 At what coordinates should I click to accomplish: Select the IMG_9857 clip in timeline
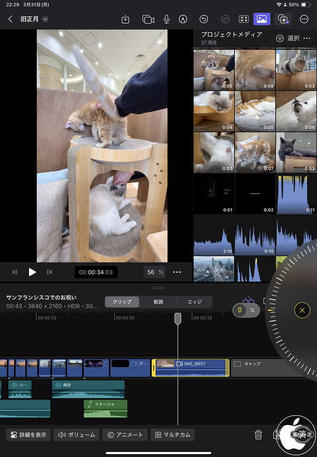191,368
